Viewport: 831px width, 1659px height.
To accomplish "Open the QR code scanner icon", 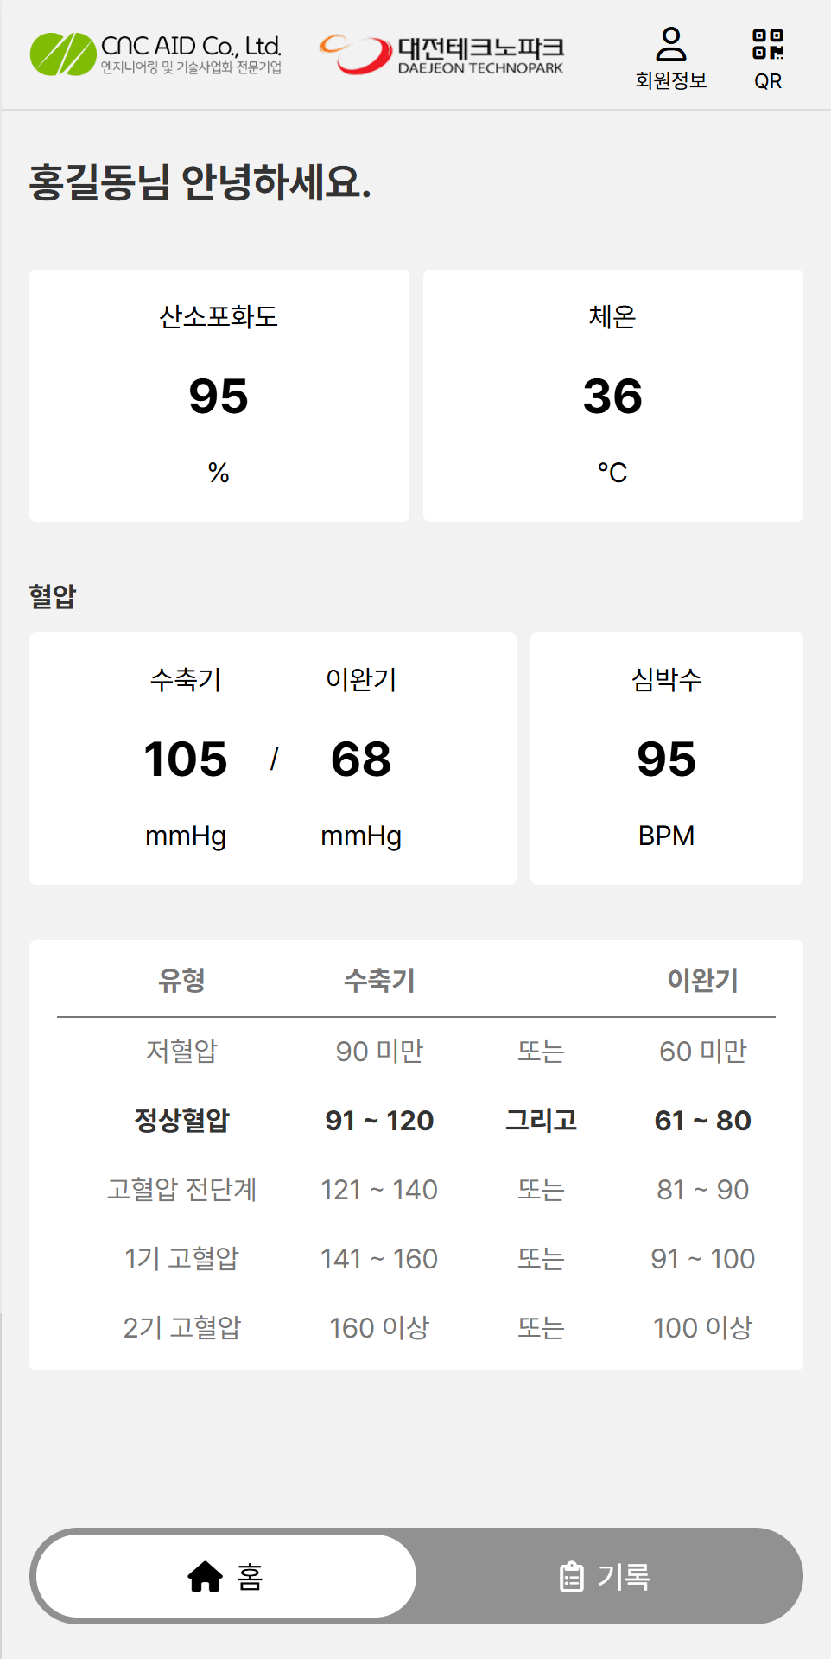I will (769, 48).
